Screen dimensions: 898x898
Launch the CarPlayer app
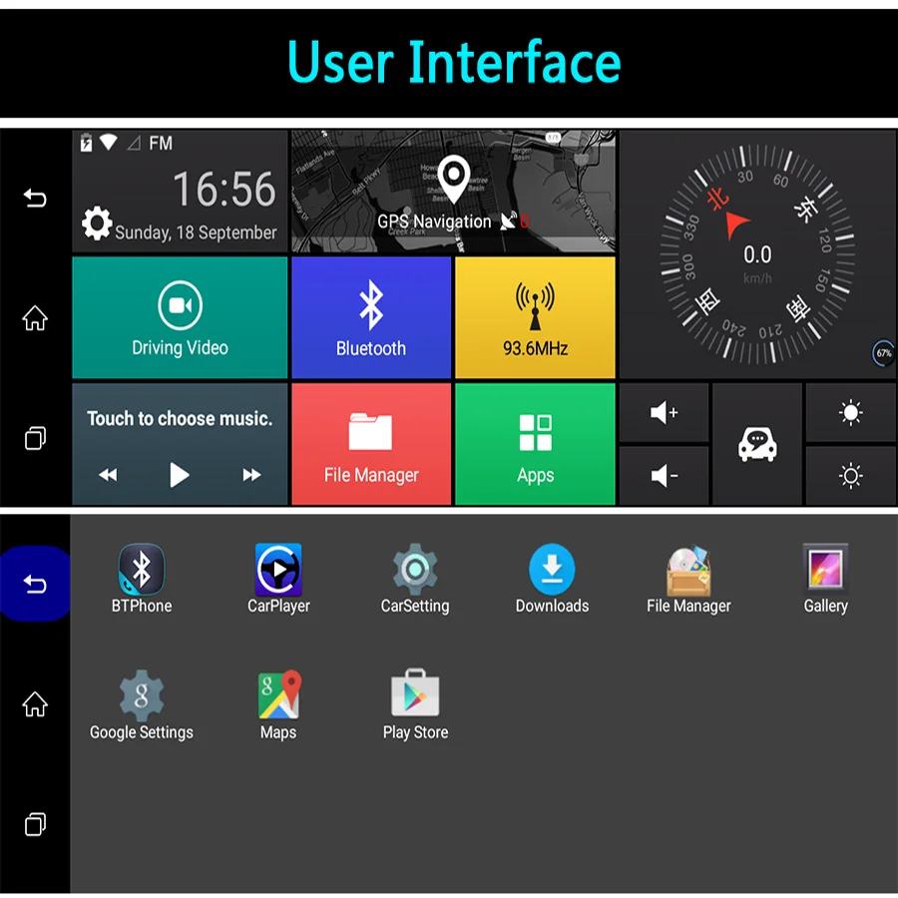(278, 579)
